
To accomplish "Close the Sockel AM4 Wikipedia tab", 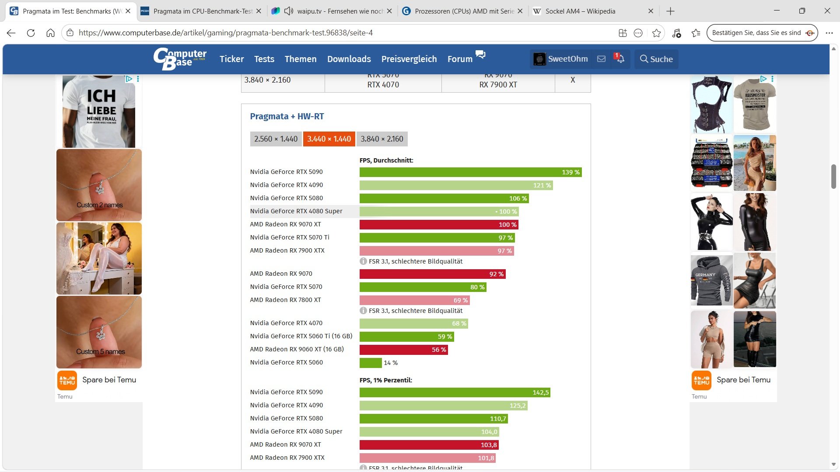I will [651, 11].
